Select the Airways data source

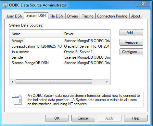point(18,41)
